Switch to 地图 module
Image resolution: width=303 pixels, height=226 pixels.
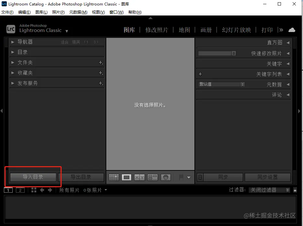[184, 30]
